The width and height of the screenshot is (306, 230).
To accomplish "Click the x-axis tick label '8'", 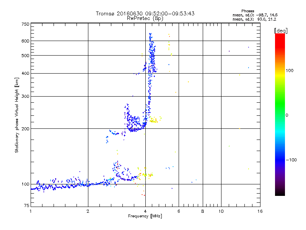I will pyautogui.click(x=203, y=211).
